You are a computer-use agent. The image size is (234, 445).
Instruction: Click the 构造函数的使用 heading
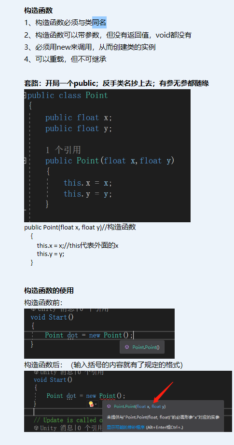[x=49, y=291]
